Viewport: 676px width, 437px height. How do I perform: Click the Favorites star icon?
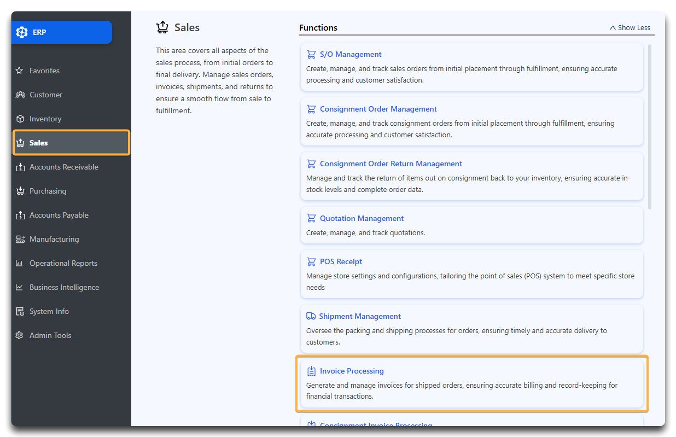coord(20,71)
